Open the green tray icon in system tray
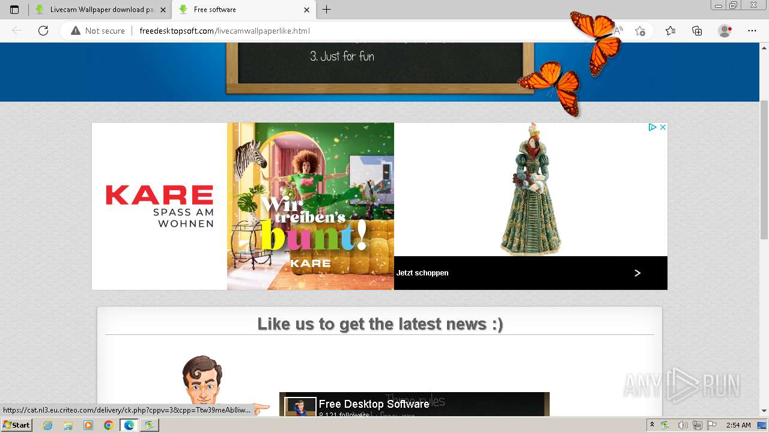Screen dimensions: 769x433 pyautogui.click(x=666, y=425)
